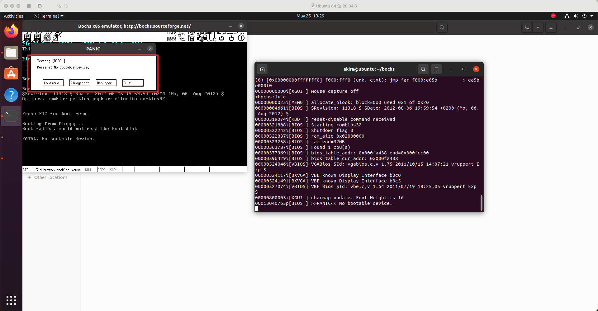Take a snapshot with the camera icon
Screen dimensions: 598x311
202,37
